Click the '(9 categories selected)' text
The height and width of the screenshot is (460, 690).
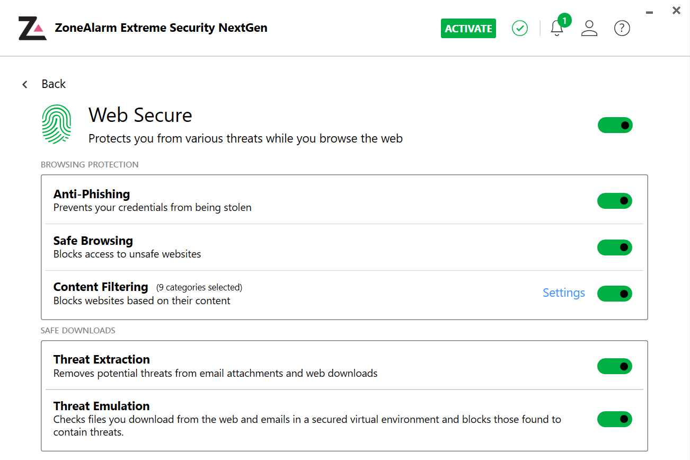click(x=199, y=288)
